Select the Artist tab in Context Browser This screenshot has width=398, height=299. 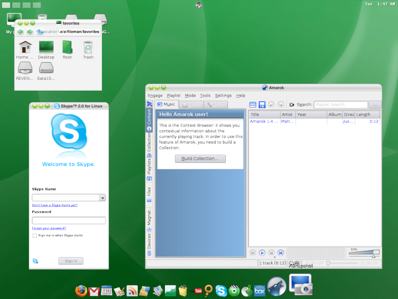coord(215,105)
